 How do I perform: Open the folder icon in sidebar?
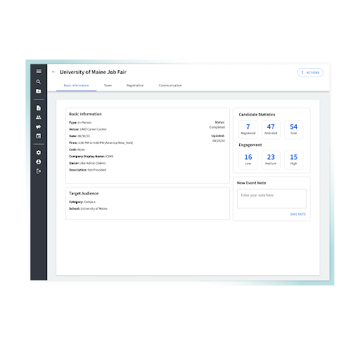(x=39, y=91)
